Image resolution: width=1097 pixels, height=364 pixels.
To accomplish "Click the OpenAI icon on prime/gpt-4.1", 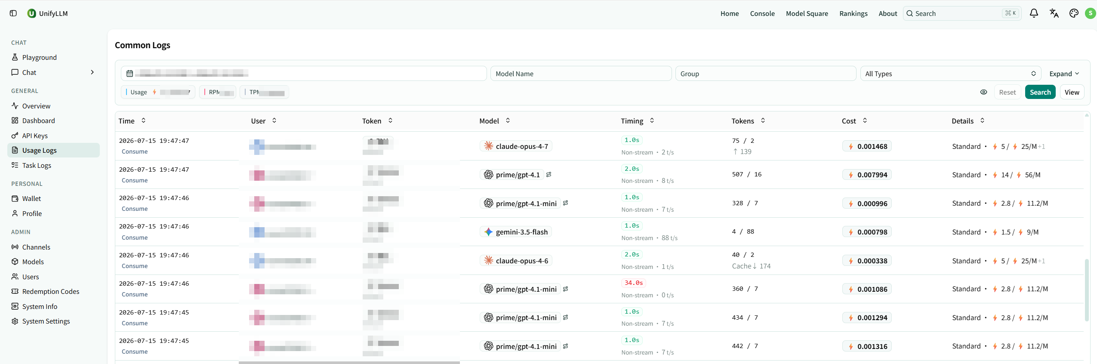I will pyautogui.click(x=489, y=175).
